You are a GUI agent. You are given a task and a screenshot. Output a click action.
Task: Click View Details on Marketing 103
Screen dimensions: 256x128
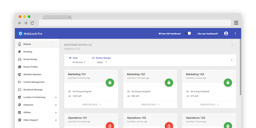[x=209, y=104]
